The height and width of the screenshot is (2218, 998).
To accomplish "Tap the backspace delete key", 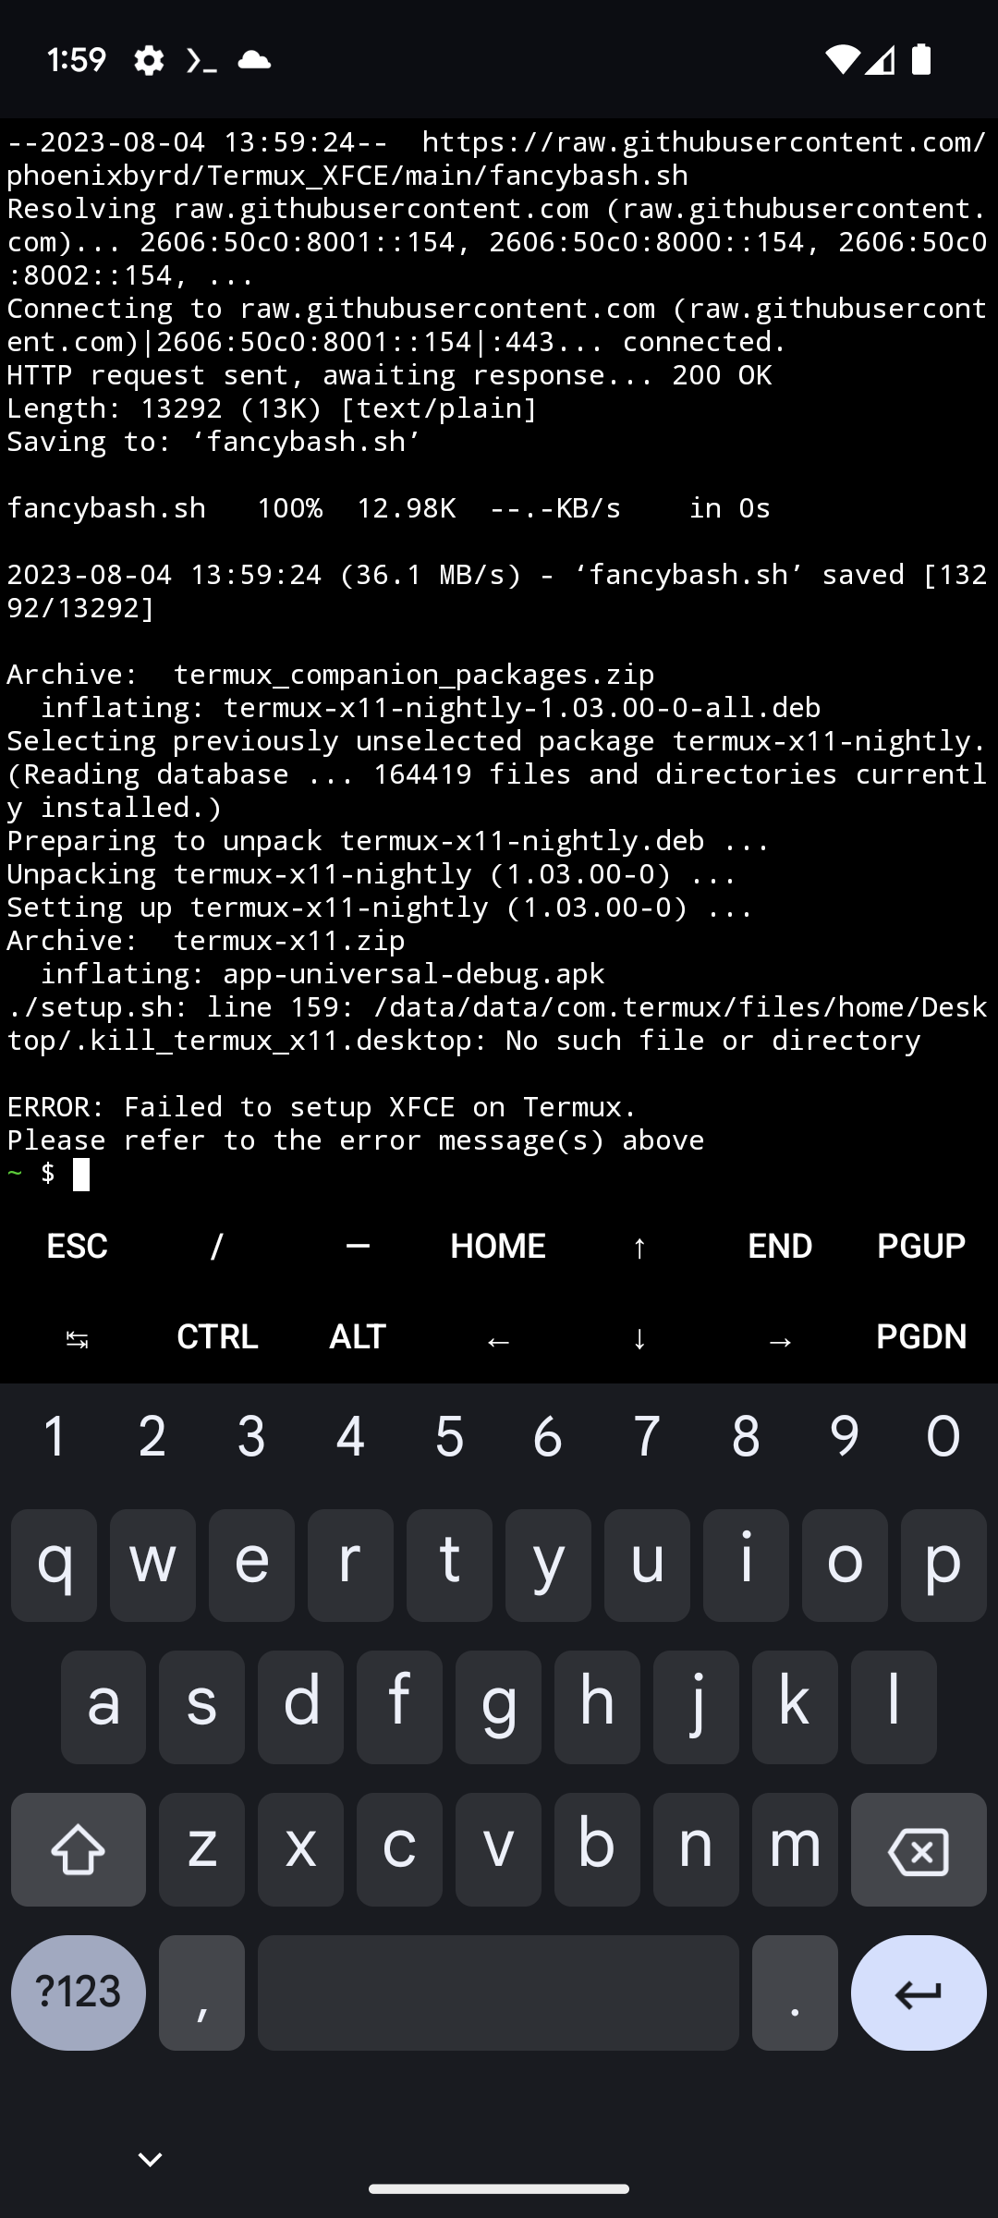I will click(x=918, y=1849).
